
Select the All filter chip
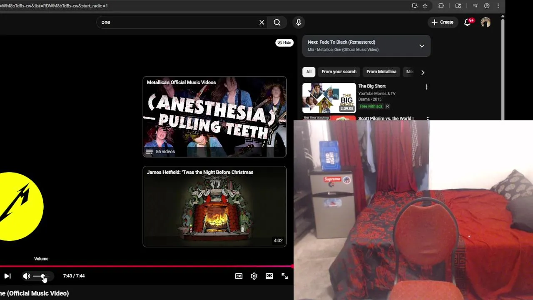coord(309,72)
